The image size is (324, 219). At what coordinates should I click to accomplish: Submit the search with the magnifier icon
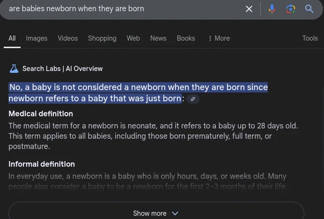click(x=309, y=9)
